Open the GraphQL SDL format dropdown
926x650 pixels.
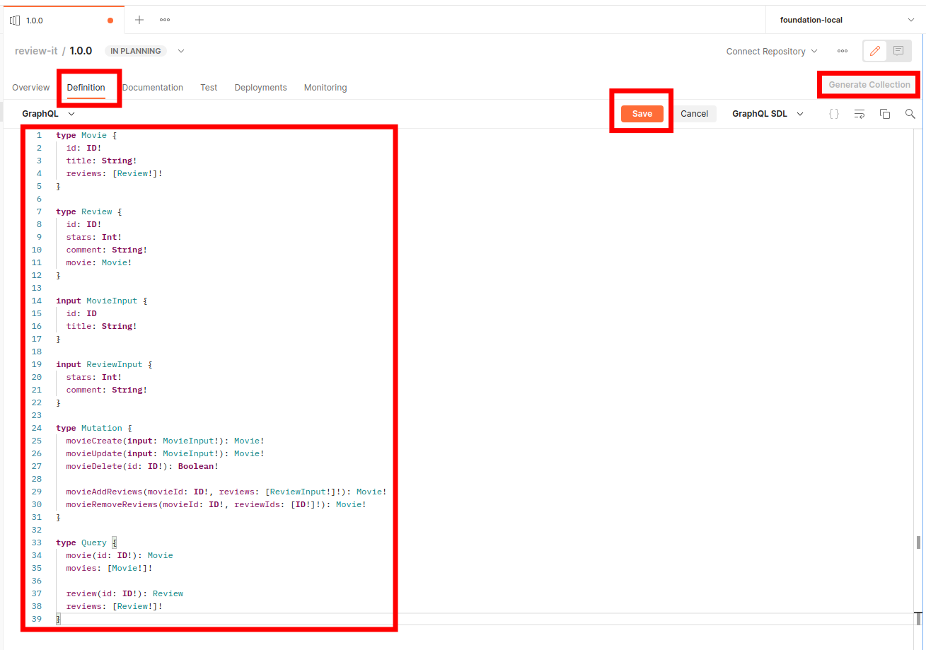tap(767, 113)
